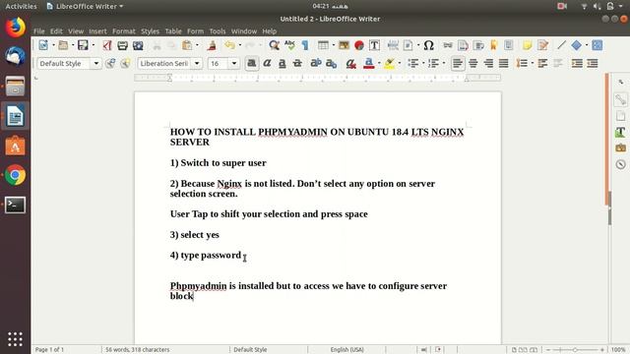Click English (USA) language in status bar

(x=347, y=350)
